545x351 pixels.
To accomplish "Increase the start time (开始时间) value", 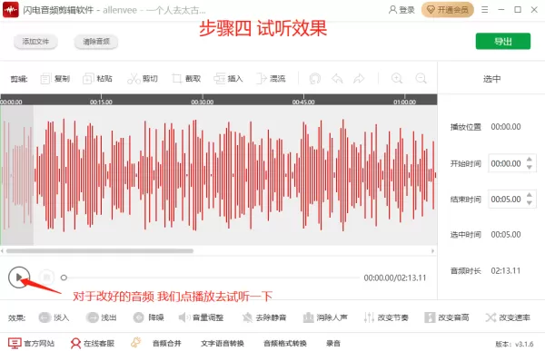I will [529, 160].
